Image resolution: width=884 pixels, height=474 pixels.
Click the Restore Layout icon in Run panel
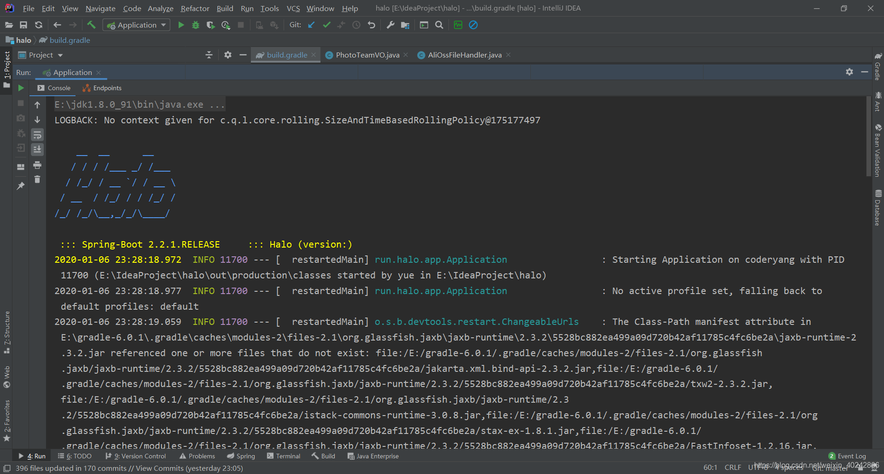21,167
